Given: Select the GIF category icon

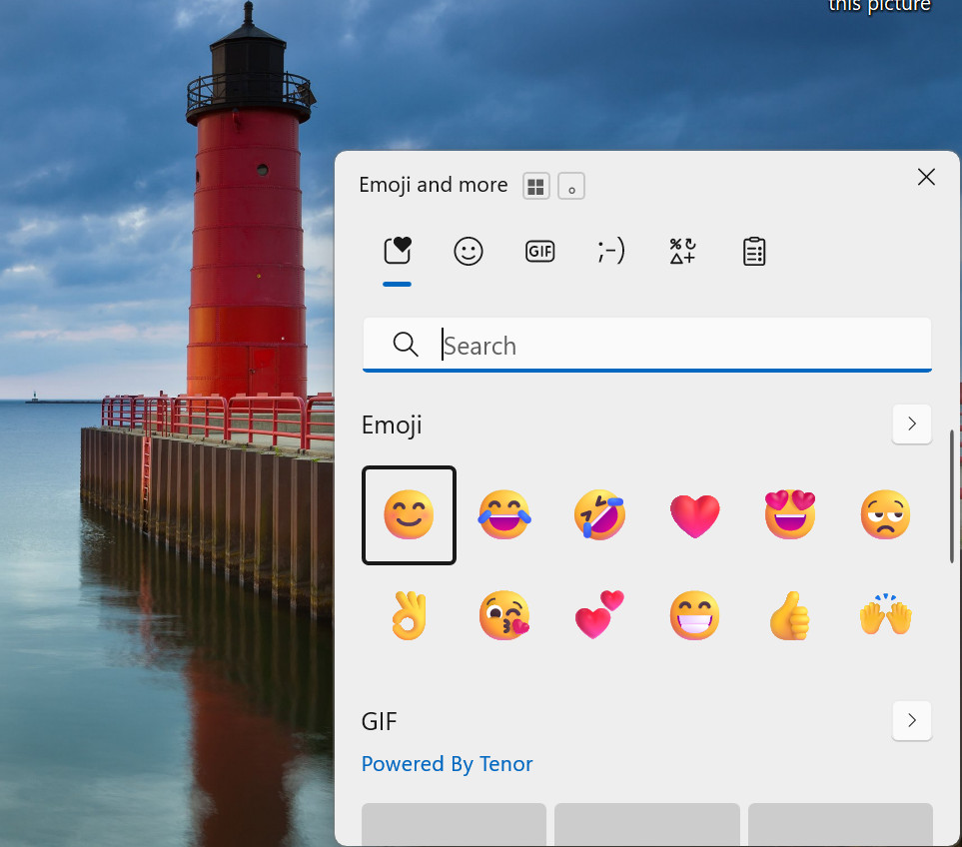Looking at the screenshot, I should [539, 251].
